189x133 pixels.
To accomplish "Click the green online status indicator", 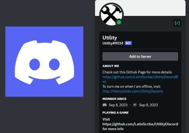I will [119, 22].
